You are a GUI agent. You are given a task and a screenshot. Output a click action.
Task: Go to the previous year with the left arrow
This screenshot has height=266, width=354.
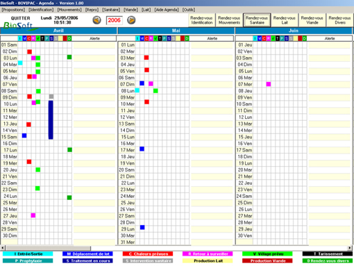click(97, 20)
